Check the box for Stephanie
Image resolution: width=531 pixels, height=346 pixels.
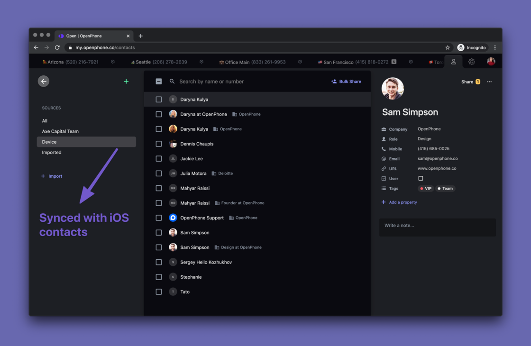pyautogui.click(x=158, y=277)
